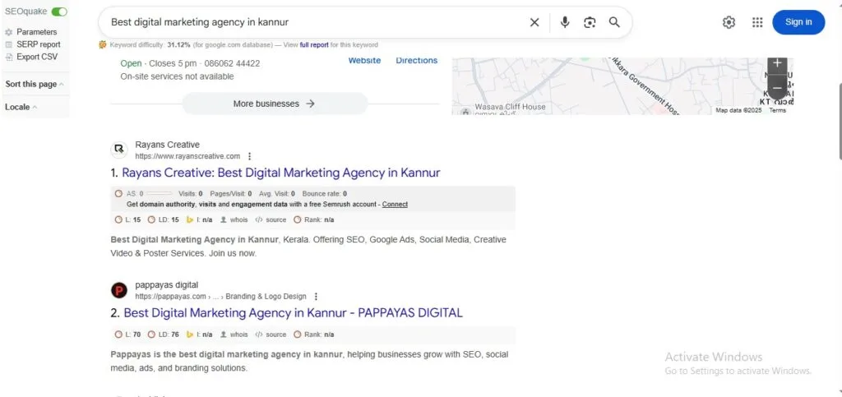Open whois for the Rayans Creative result
Image resolution: width=842 pixels, height=397 pixels.
[234, 220]
